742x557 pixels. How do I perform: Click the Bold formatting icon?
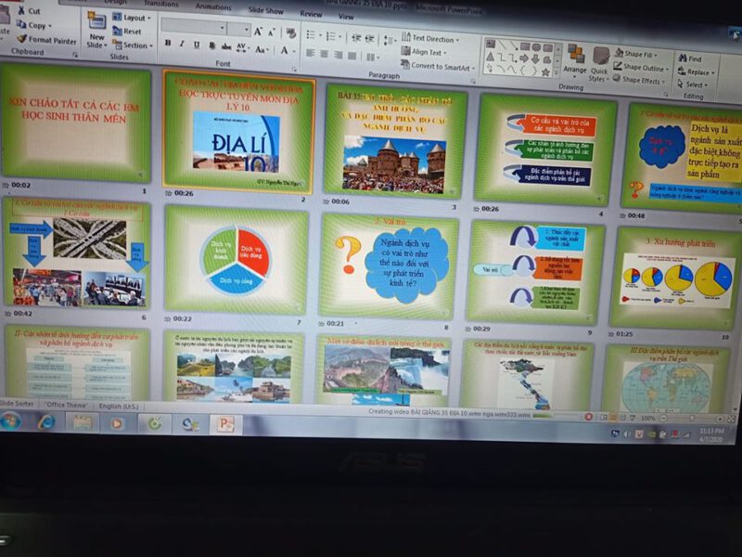pos(168,44)
